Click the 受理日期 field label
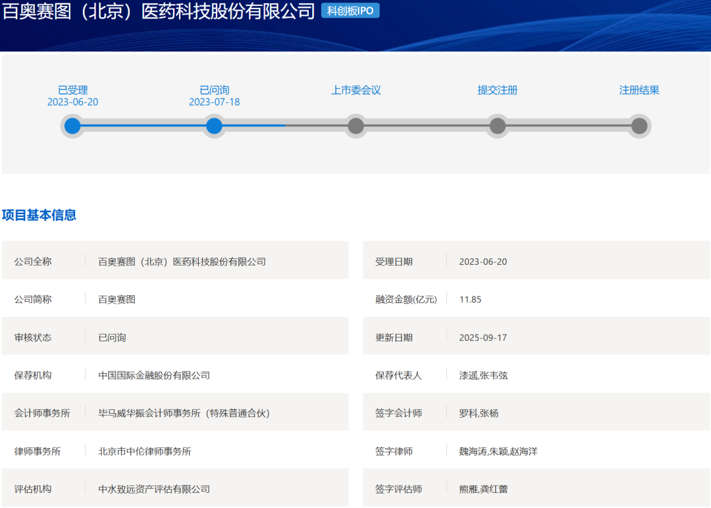711x508 pixels. click(x=394, y=262)
